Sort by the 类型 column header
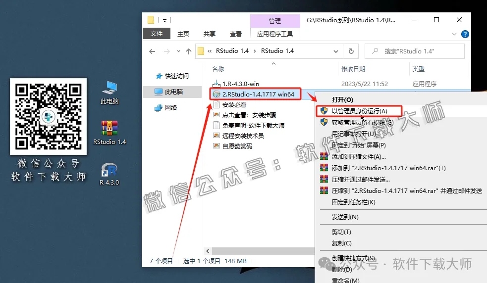 pyautogui.click(x=418, y=69)
